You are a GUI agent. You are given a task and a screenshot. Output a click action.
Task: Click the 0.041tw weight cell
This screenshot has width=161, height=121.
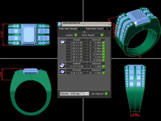tap(98, 54)
